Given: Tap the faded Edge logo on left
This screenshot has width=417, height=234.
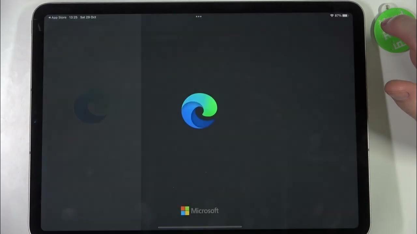Looking at the screenshot, I should pos(91,107).
